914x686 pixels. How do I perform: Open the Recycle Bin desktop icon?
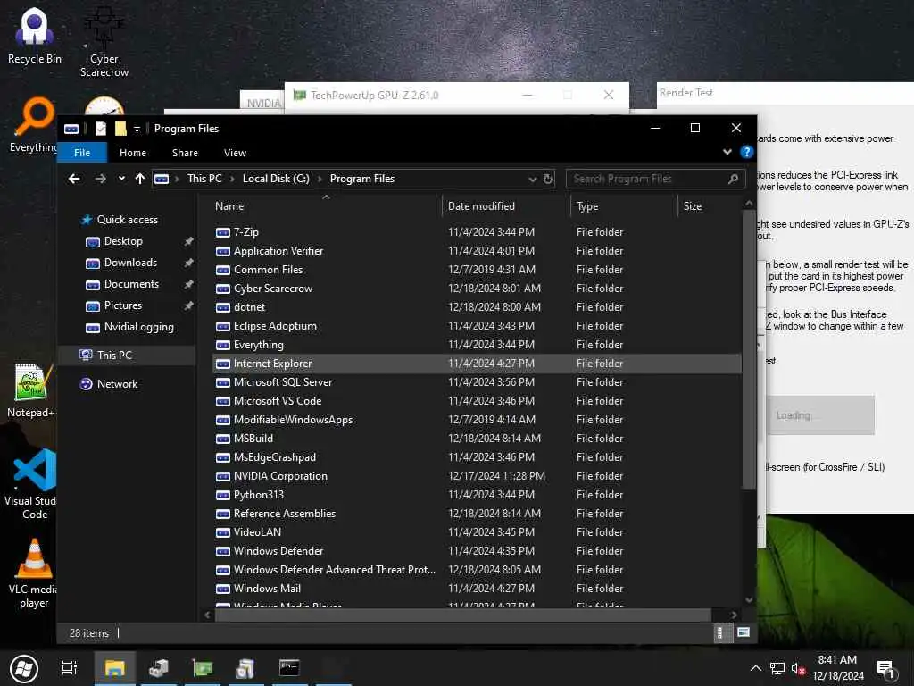tap(35, 35)
